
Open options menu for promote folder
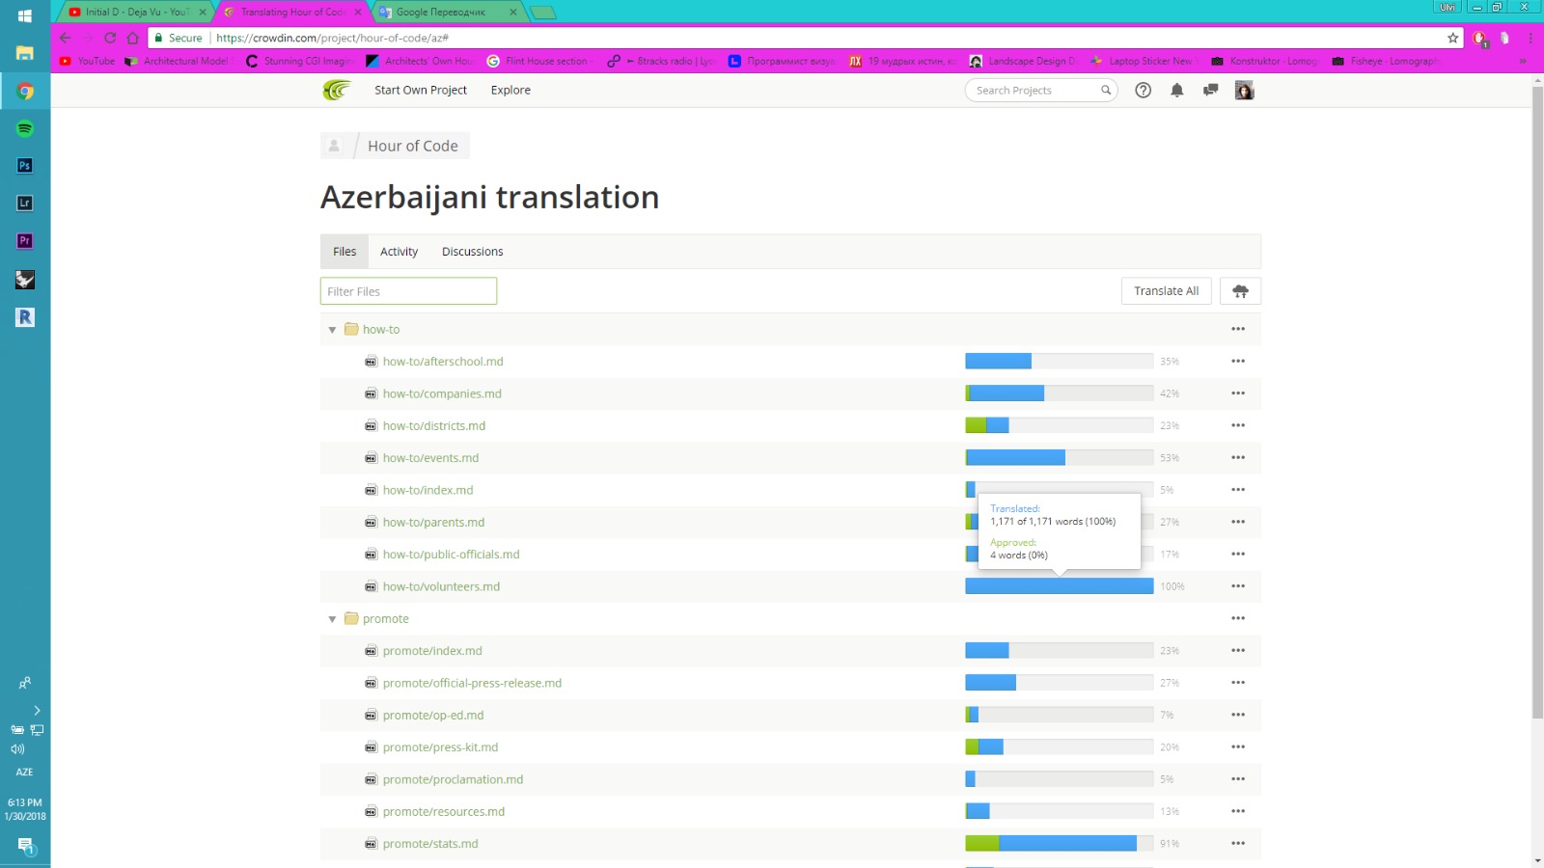click(1238, 618)
